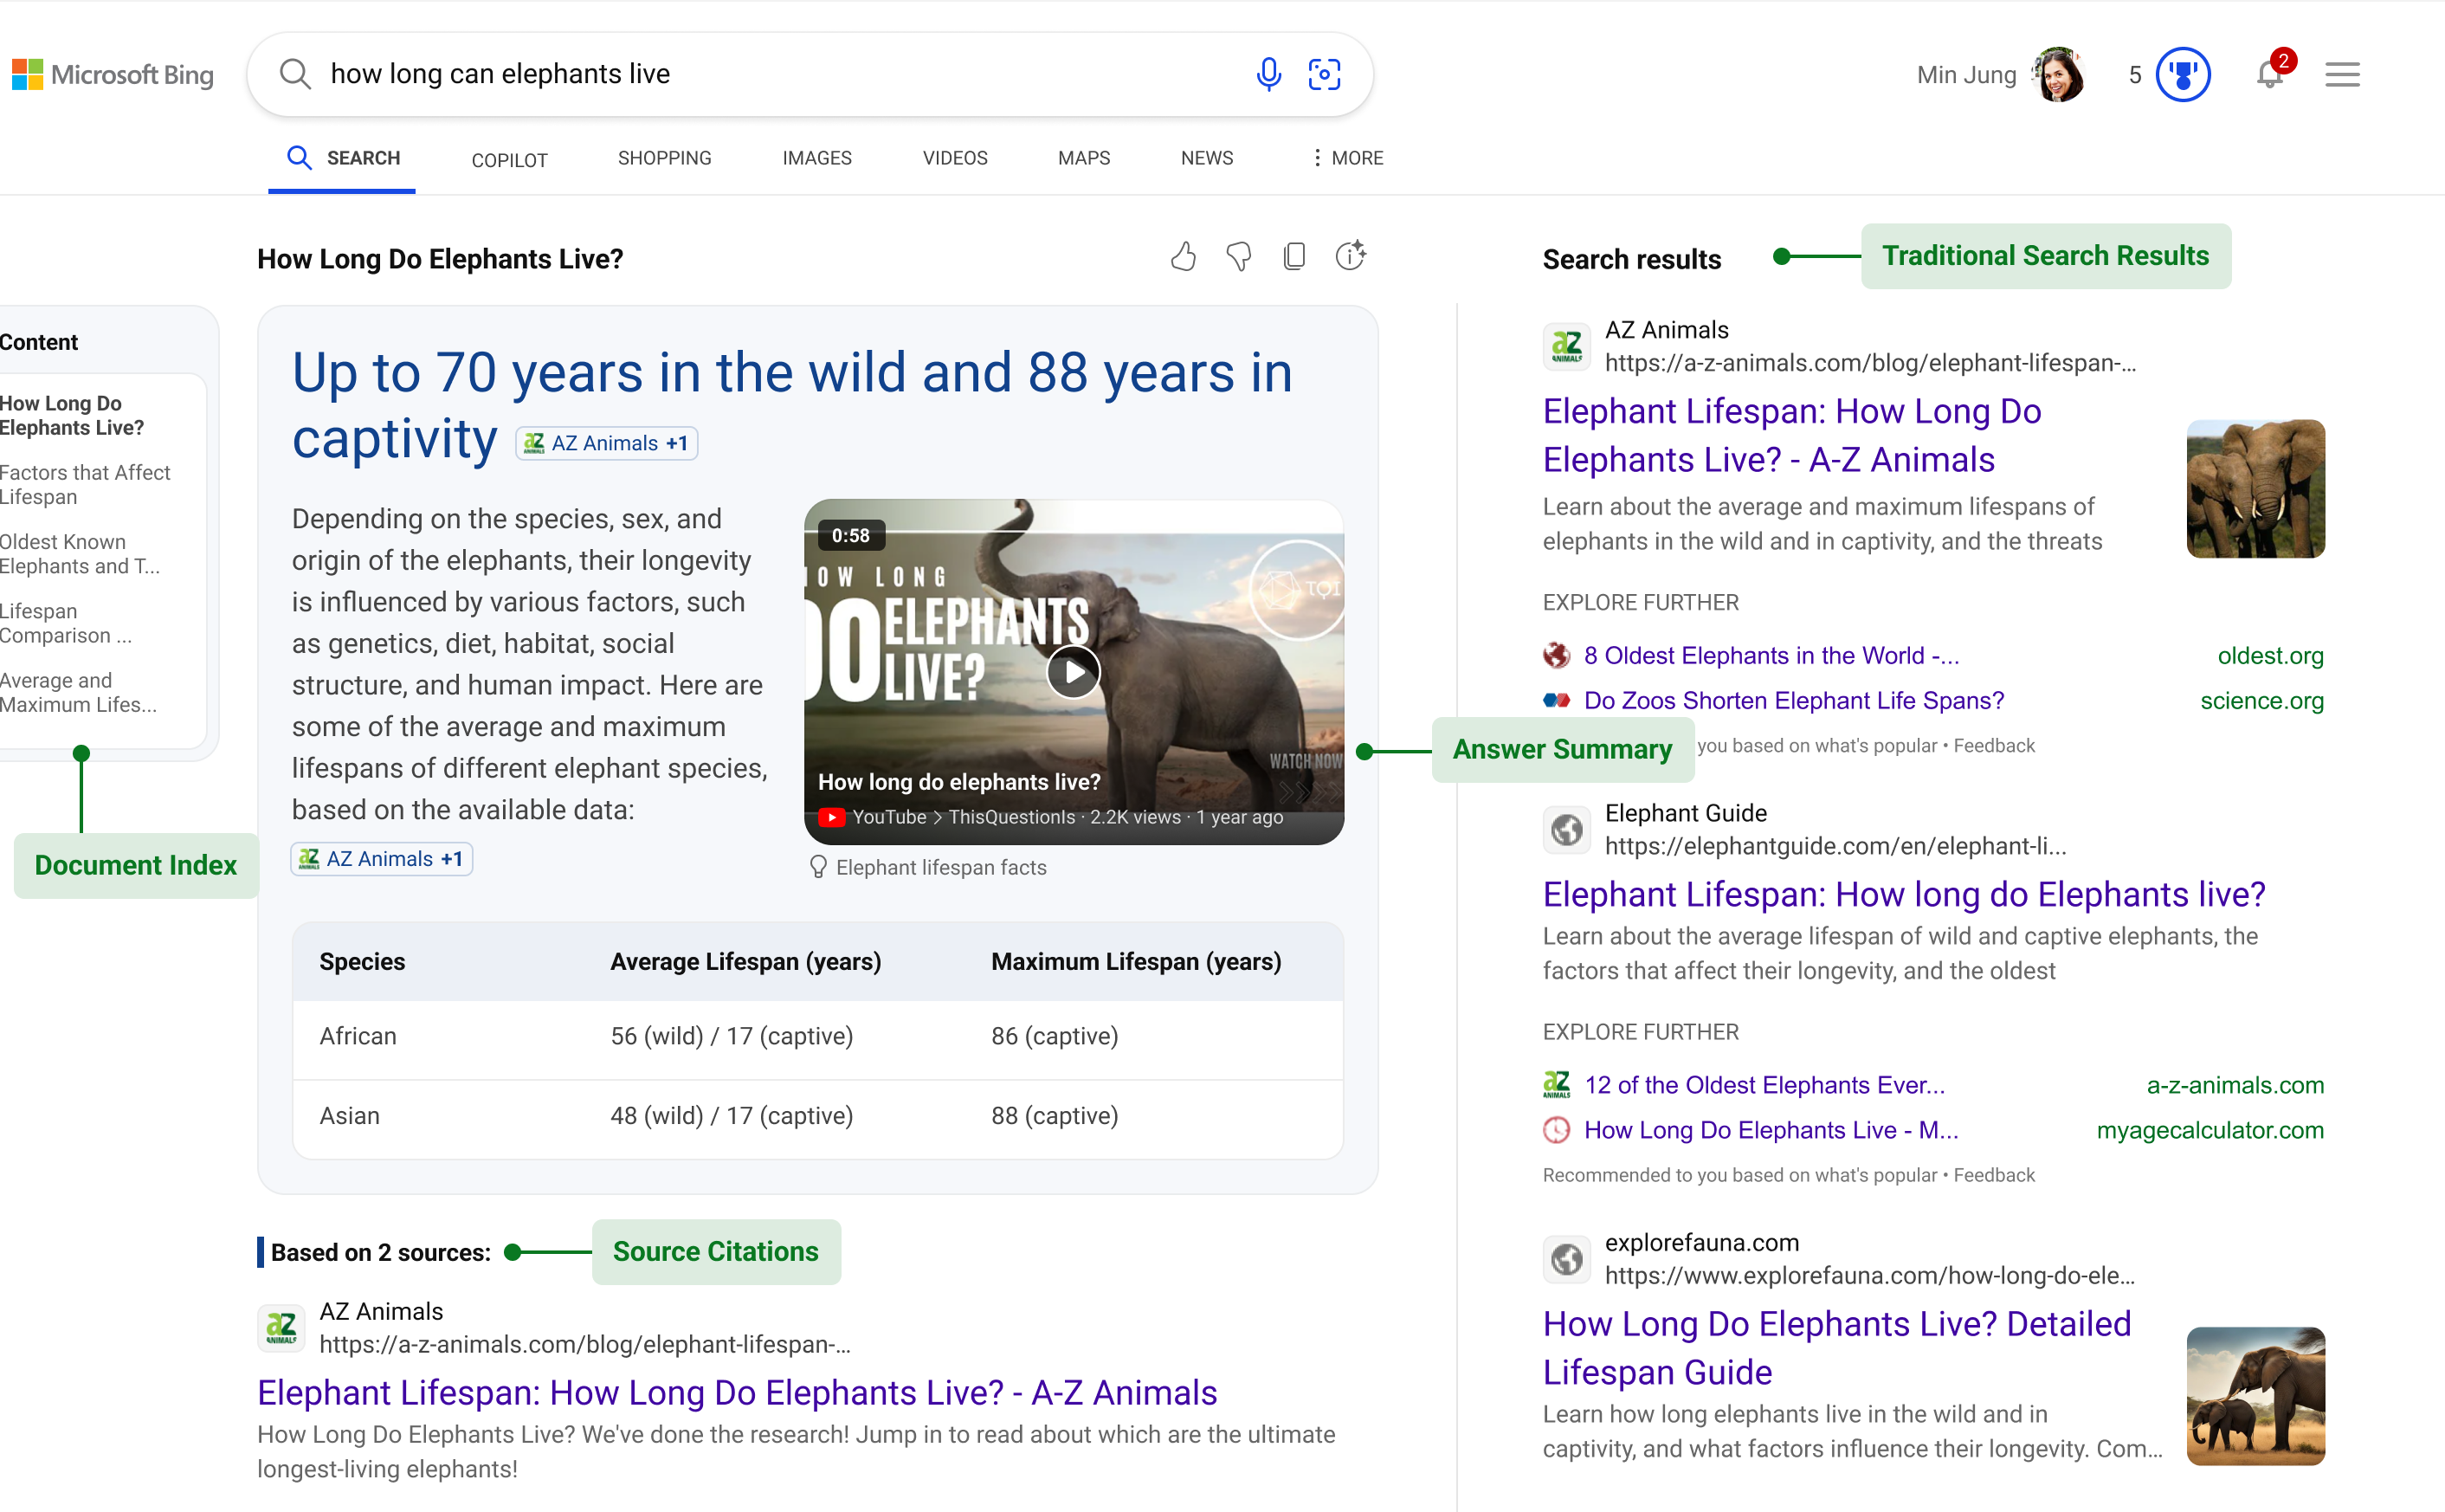Screen dimensions: 2445x1512
Task: Select the COPILOT tab
Action: (510, 157)
